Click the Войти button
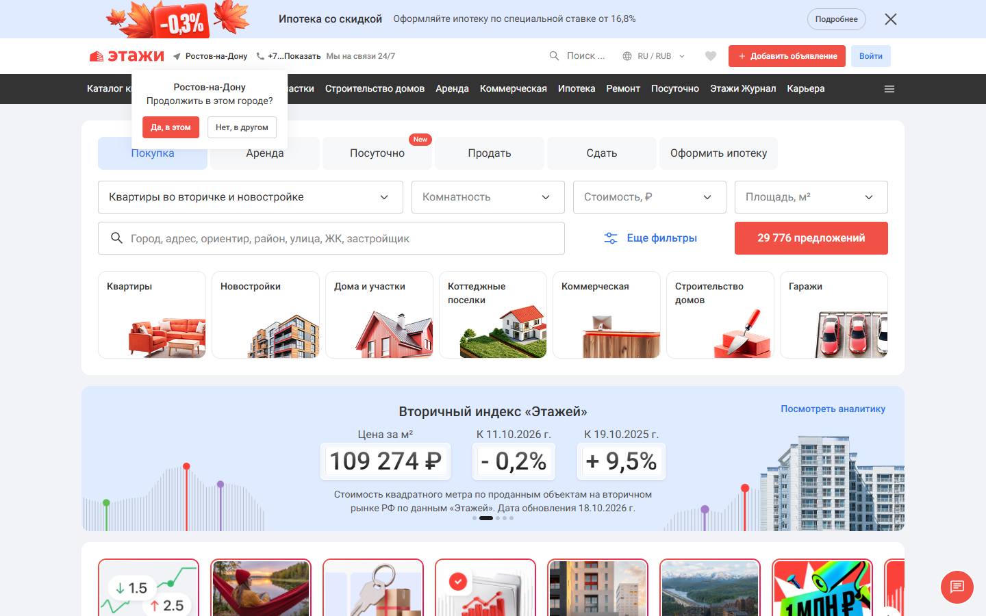Screen dimensions: 986x616 point(871,56)
